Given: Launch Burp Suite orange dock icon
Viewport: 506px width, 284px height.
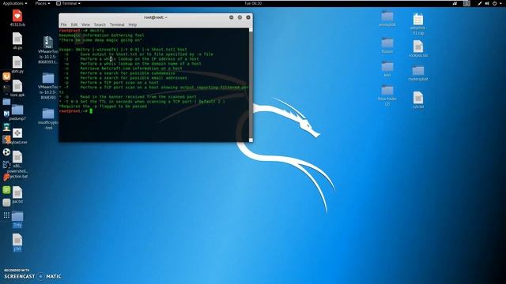Looking at the screenshot, I should coord(6,139).
